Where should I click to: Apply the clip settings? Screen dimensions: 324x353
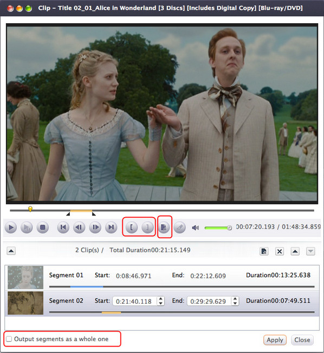click(x=275, y=340)
